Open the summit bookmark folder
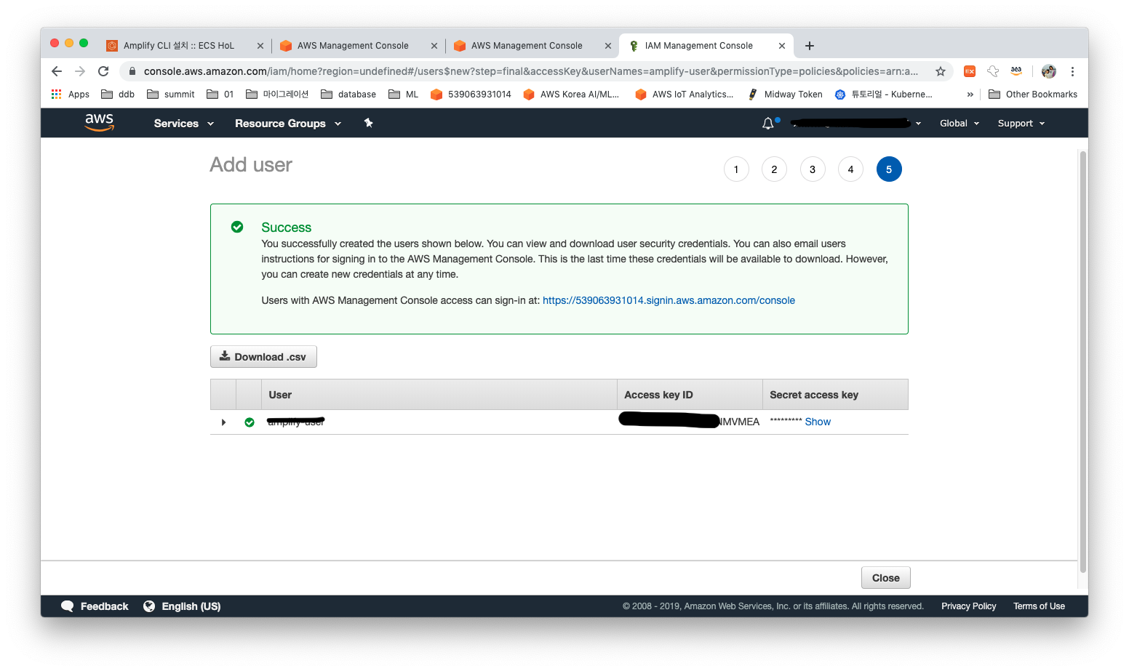This screenshot has height=671, width=1129. pyautogui.click(x=171, y=95)
